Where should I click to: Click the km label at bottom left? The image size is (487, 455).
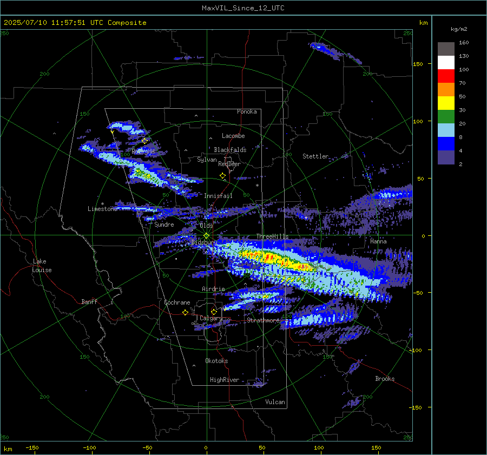[8, 449]
